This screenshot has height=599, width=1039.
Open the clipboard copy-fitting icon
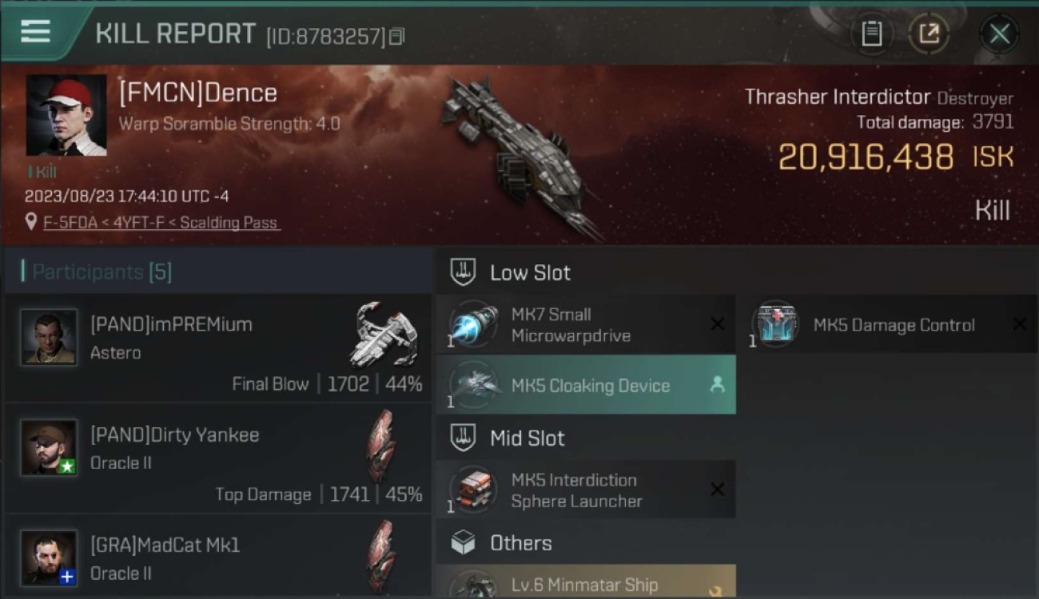click(x=871, y=34)
